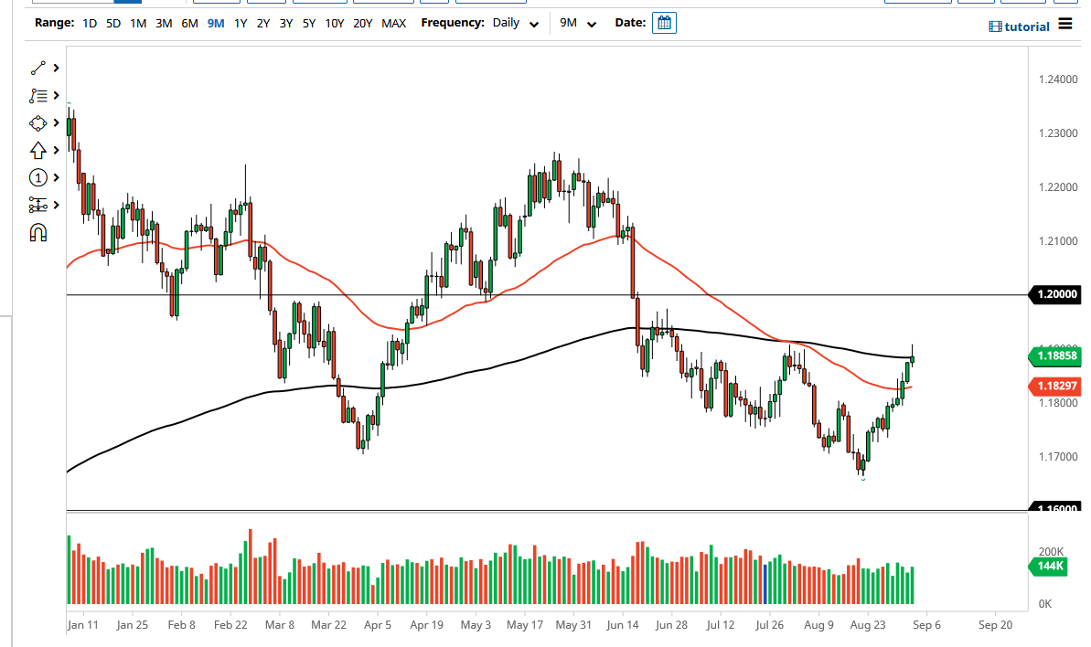
Task: Select the ellipse shape drawing tool
Action: click(37, 123)
